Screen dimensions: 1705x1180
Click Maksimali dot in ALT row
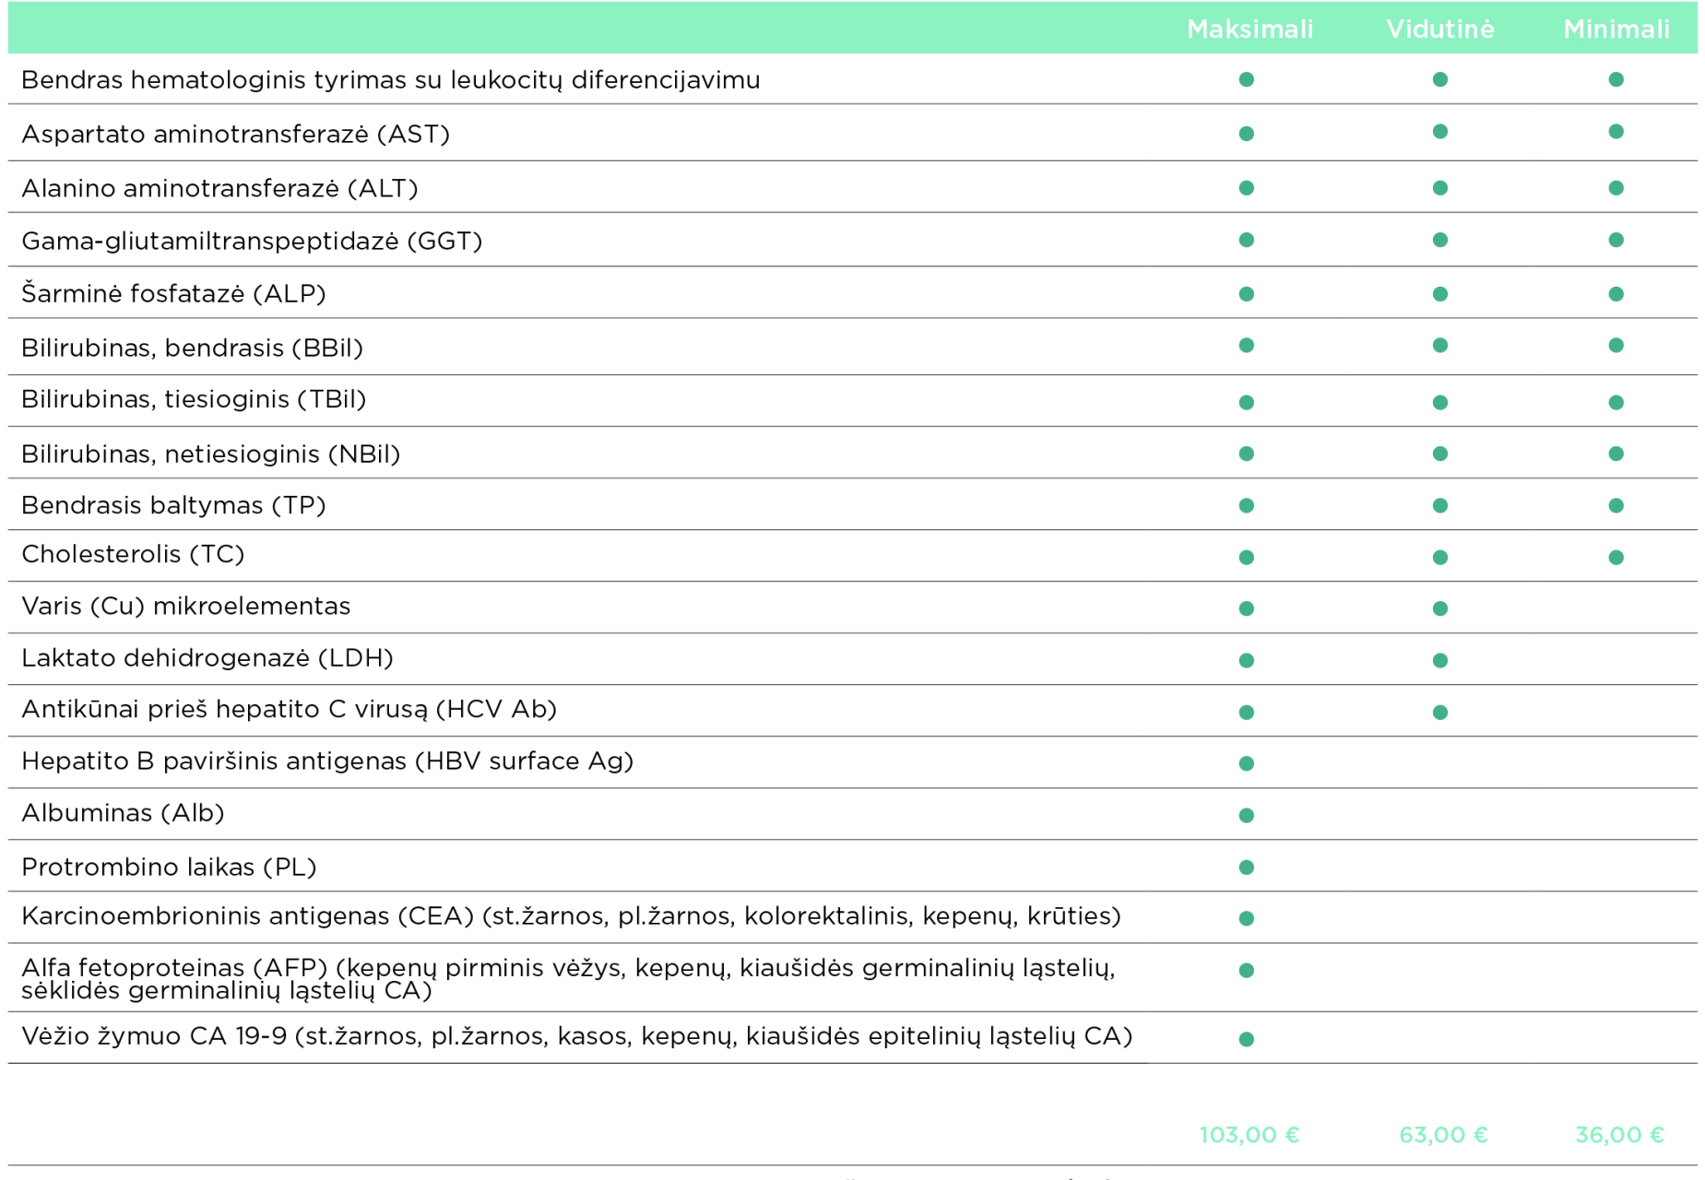coord(1247,188)
